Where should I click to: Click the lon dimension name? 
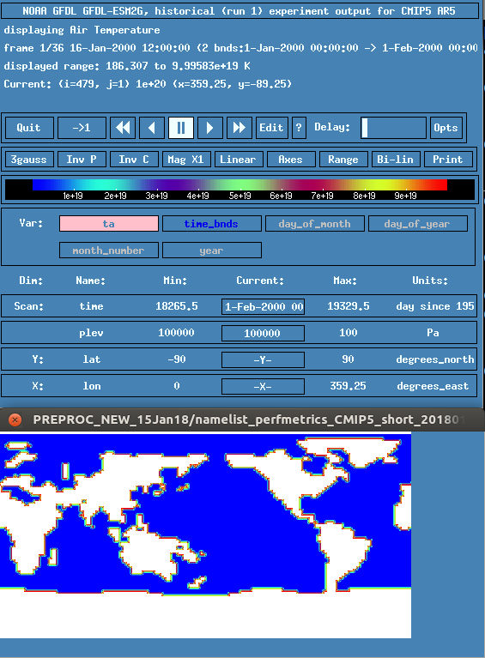pyautogui.click(x=92, y=386)
